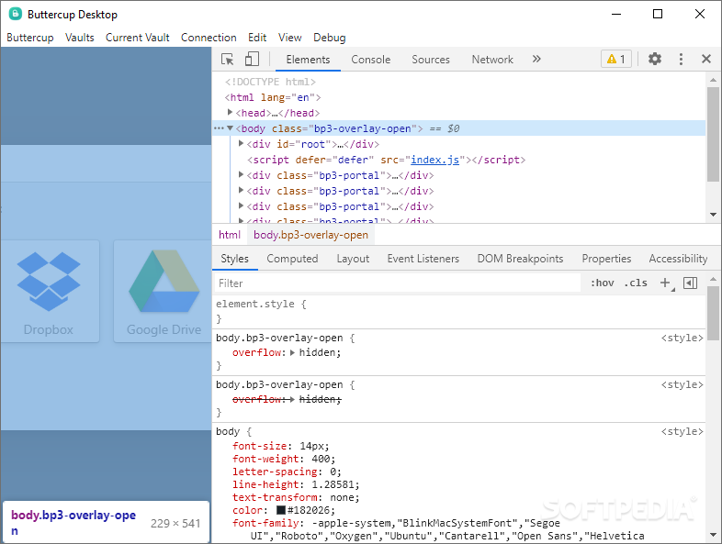Click the #182026 color swatch
Image resolution: width=722 pixels, height=544 pixels.
coord(281,510)
